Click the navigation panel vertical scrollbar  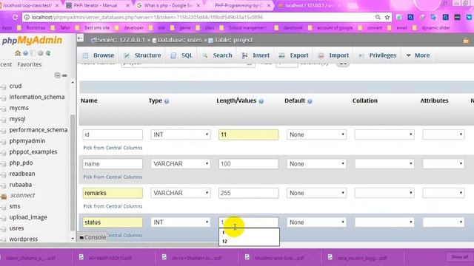pos(73,173)
